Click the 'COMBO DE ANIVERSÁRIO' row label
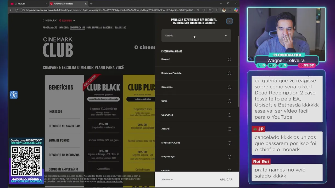The height and width of the screenshot is (188, 335). 63,169
